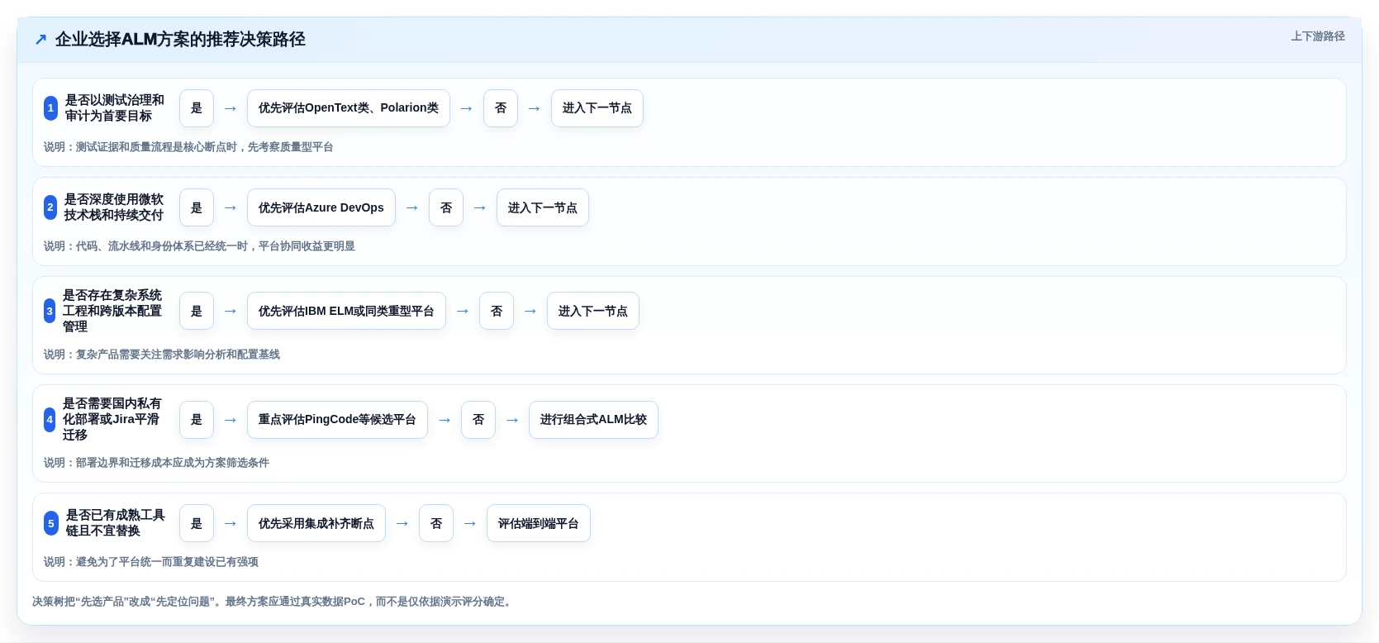The image size is (1379, 643).
Task: Click footer text about 决策树 and PoC
Action: click(273, 602)
